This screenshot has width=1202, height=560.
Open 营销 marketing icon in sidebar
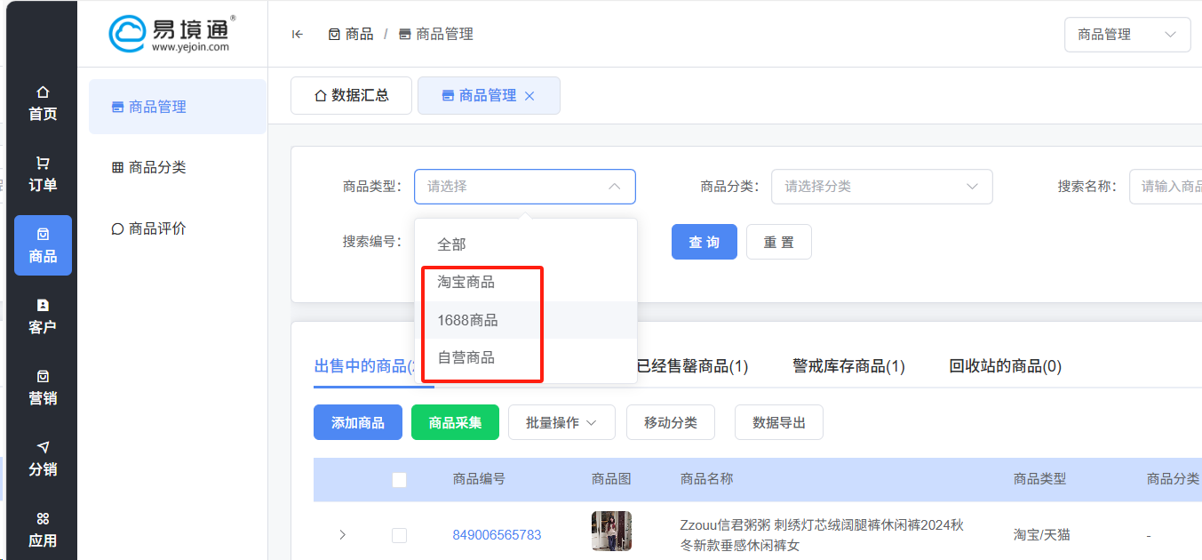click(x=43, y=377)
